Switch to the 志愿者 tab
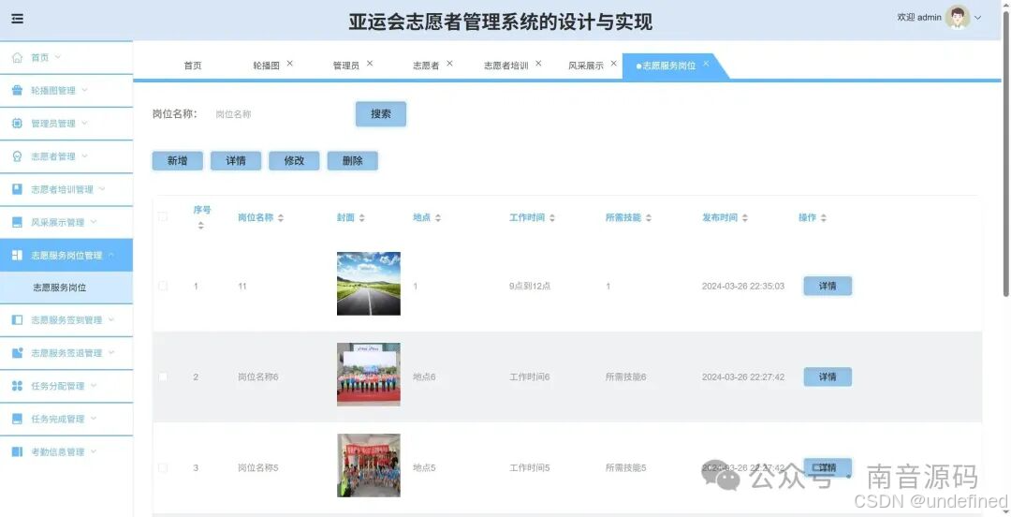 (x=426, y=66)
